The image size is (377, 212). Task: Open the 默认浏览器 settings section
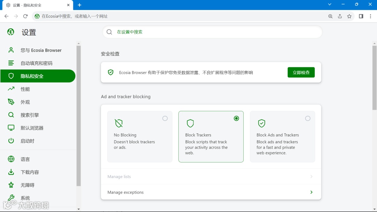(38, 128)
